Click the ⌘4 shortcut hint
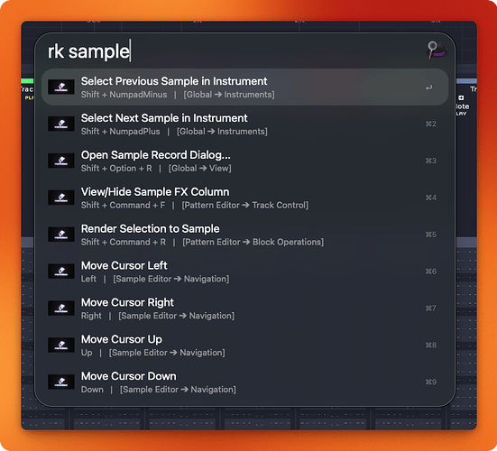The image size is (497, 451). click(x=431, y=198)
